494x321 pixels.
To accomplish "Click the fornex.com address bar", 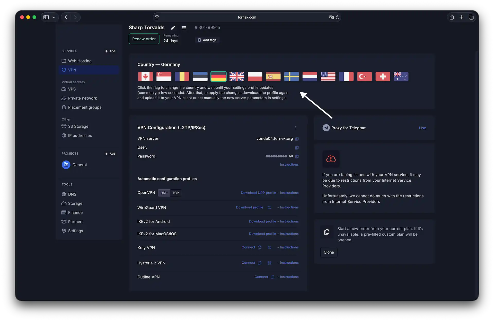I will 247,17.
